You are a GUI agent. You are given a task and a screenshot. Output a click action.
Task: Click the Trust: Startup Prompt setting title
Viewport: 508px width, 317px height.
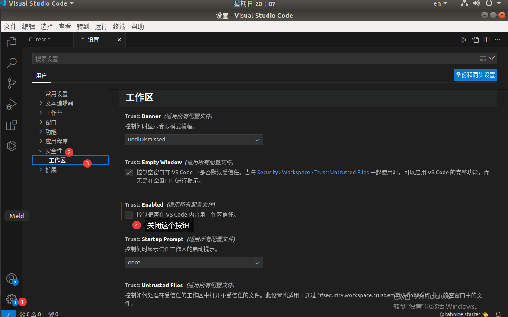point(154,239)
